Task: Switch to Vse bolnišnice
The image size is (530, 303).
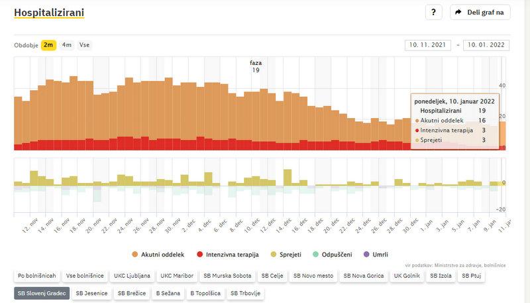Action: coord(83,275)
